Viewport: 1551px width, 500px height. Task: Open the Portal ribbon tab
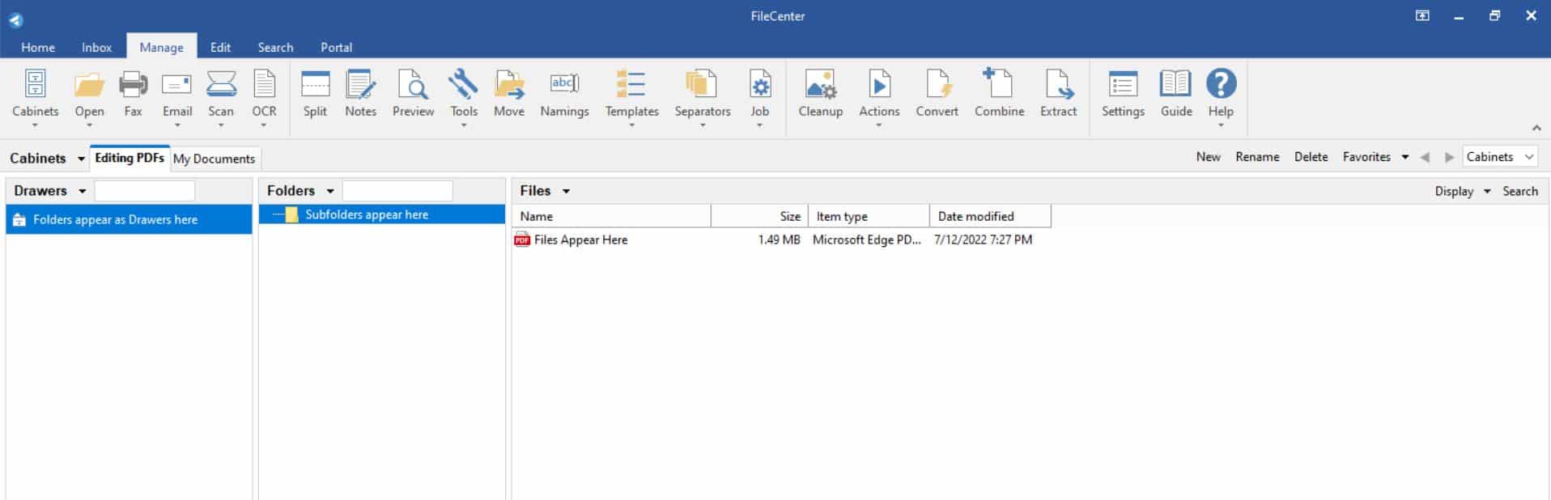point(336,47)
